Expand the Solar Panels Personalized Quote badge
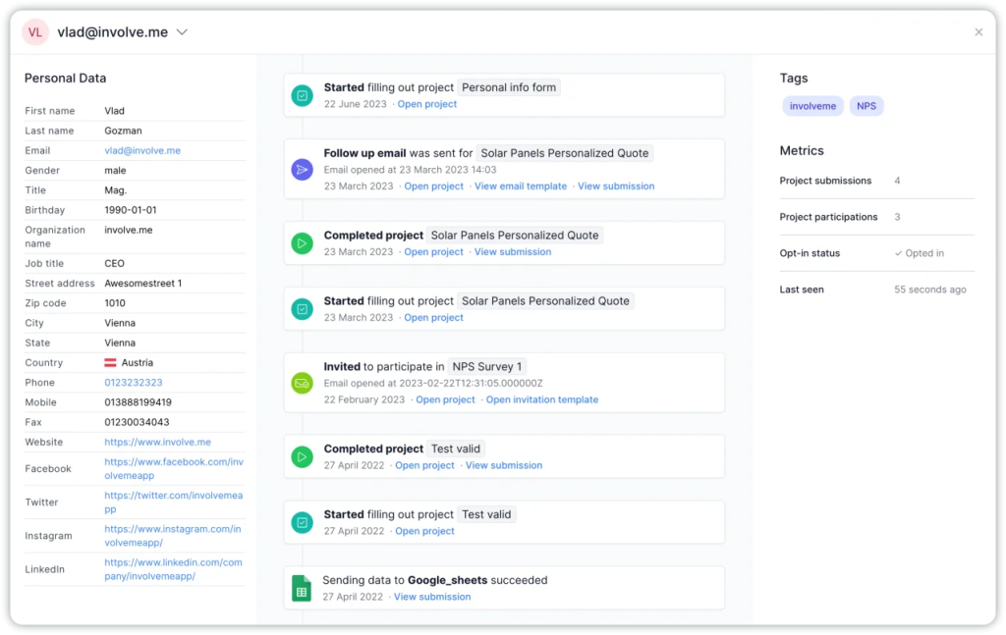Viewport: 1006px width, 635px height. click(x=564, y=153)
